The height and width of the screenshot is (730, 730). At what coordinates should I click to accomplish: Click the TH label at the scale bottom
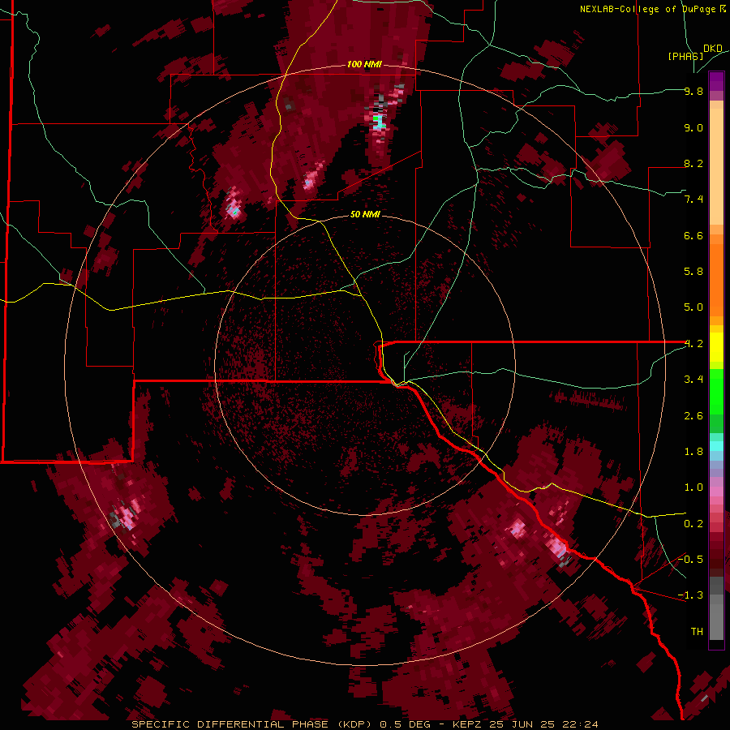coord(697,632)
